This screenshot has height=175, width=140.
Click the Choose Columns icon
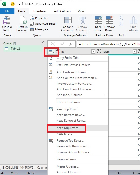[68, 20]
